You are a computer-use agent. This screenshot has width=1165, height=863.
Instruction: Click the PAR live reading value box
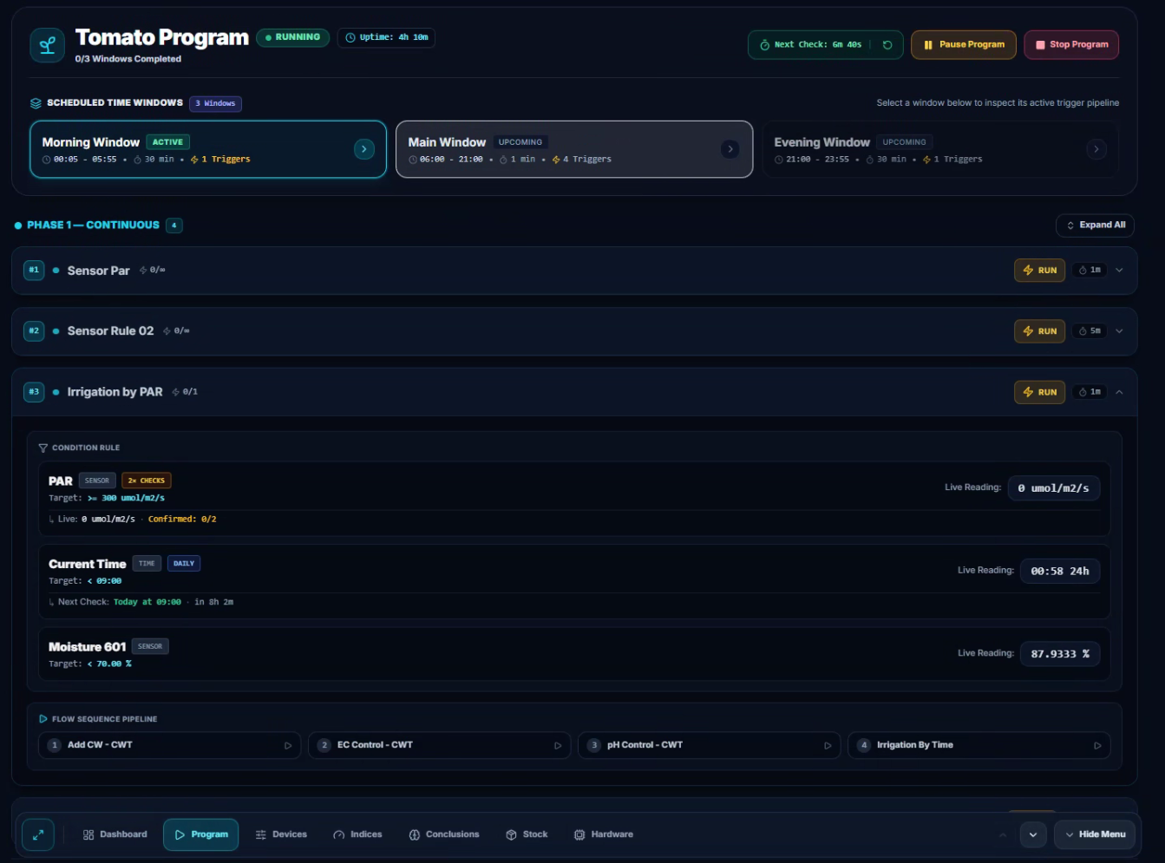pyautogui.click(x=1054, y=488)
